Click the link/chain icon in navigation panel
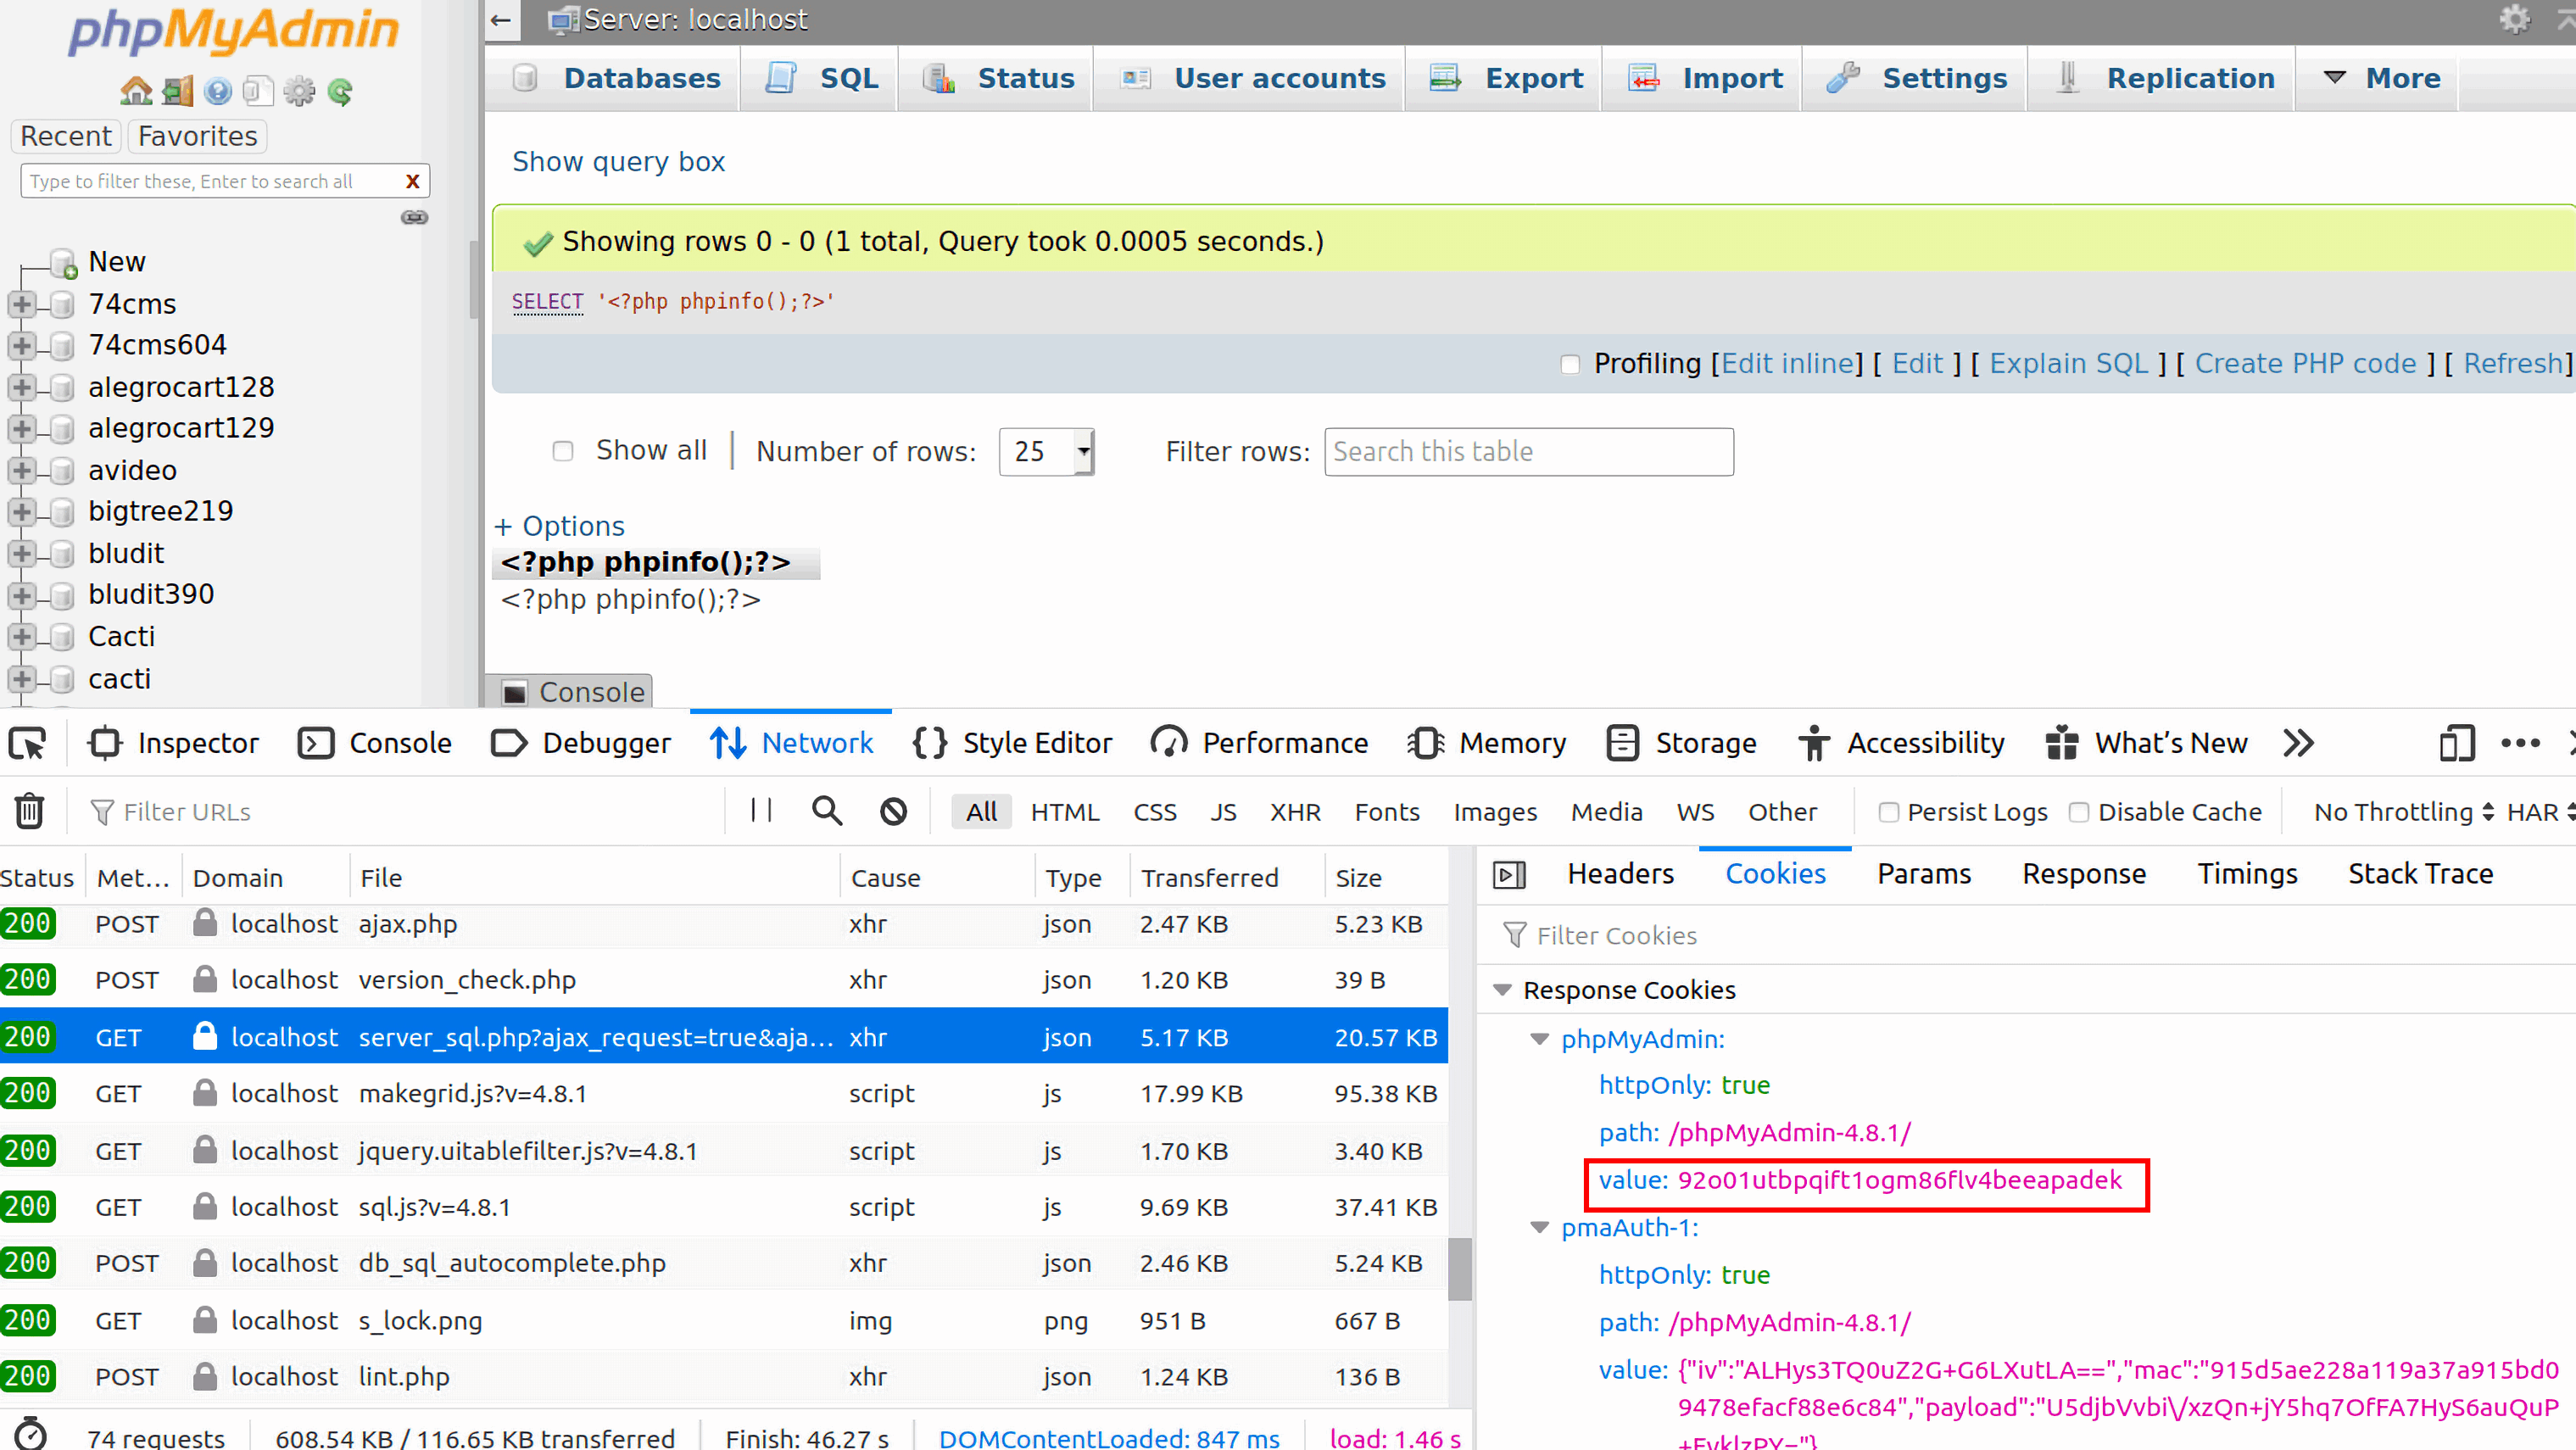Image resolution: width=2576 pixels, height=1450 pixels. click(415, 217)
